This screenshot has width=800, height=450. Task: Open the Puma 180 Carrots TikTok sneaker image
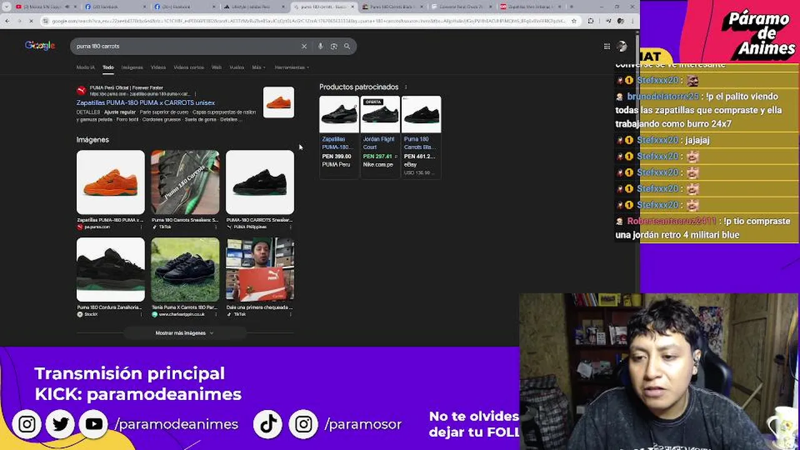coord(185,182)
